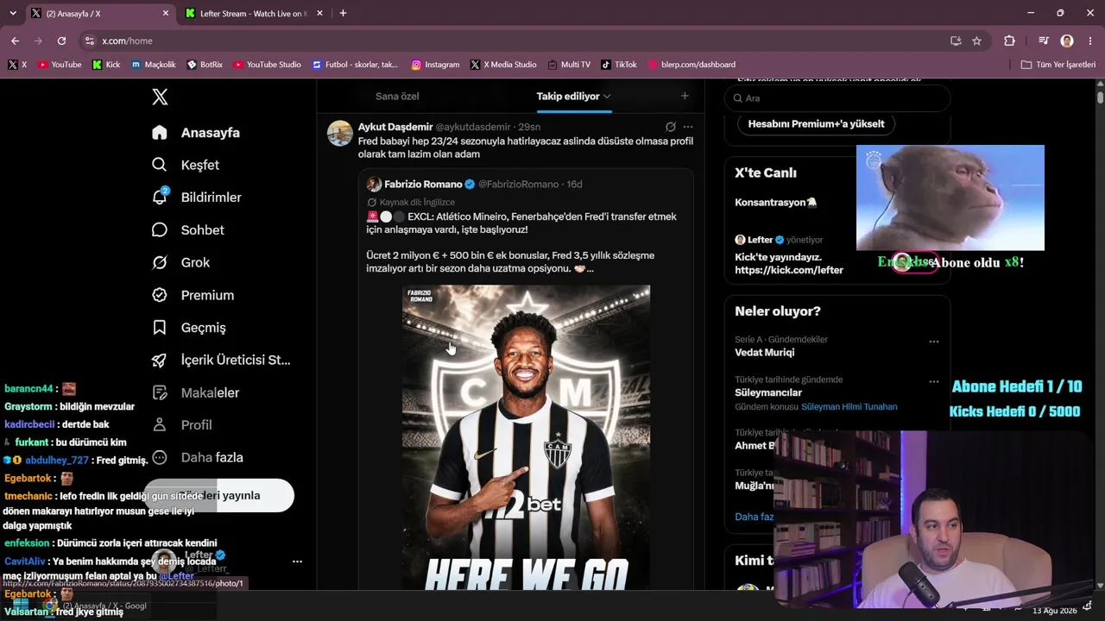Viewport: 1105px width, 621px height.
Task: Expand the Takip ediyor feed dropdown
Action: tap(607, 97)
